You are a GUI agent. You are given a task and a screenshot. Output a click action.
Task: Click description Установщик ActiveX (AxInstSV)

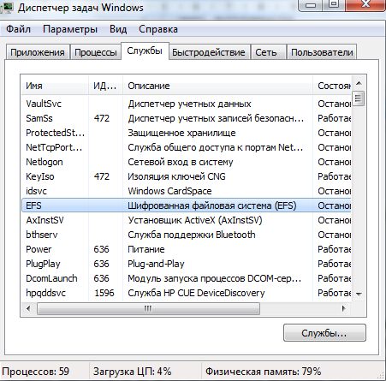click(195, 220)
